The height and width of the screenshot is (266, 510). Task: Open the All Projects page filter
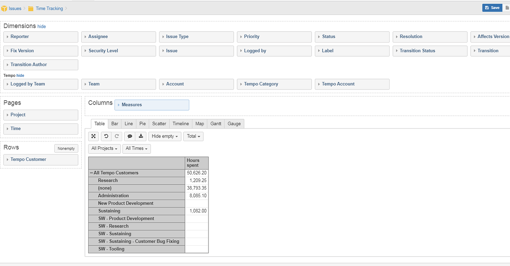pyautogui.click(x=104, y=149)
